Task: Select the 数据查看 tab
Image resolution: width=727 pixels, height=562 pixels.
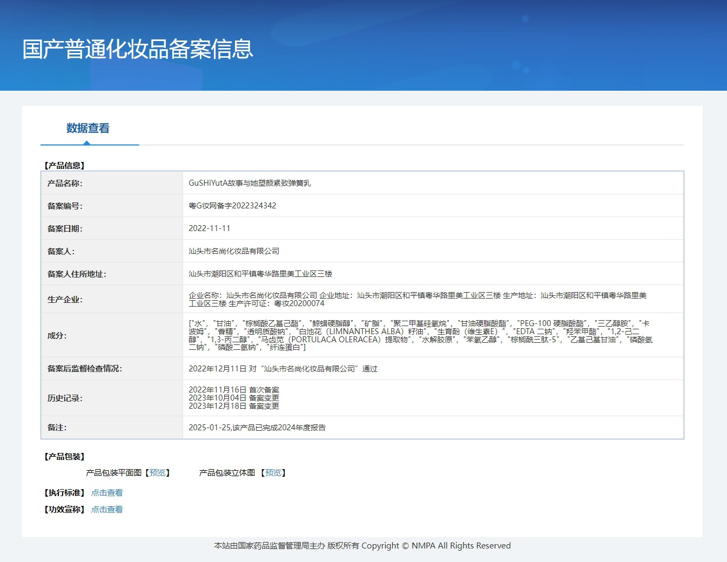Action: click(x=88, y=128)
